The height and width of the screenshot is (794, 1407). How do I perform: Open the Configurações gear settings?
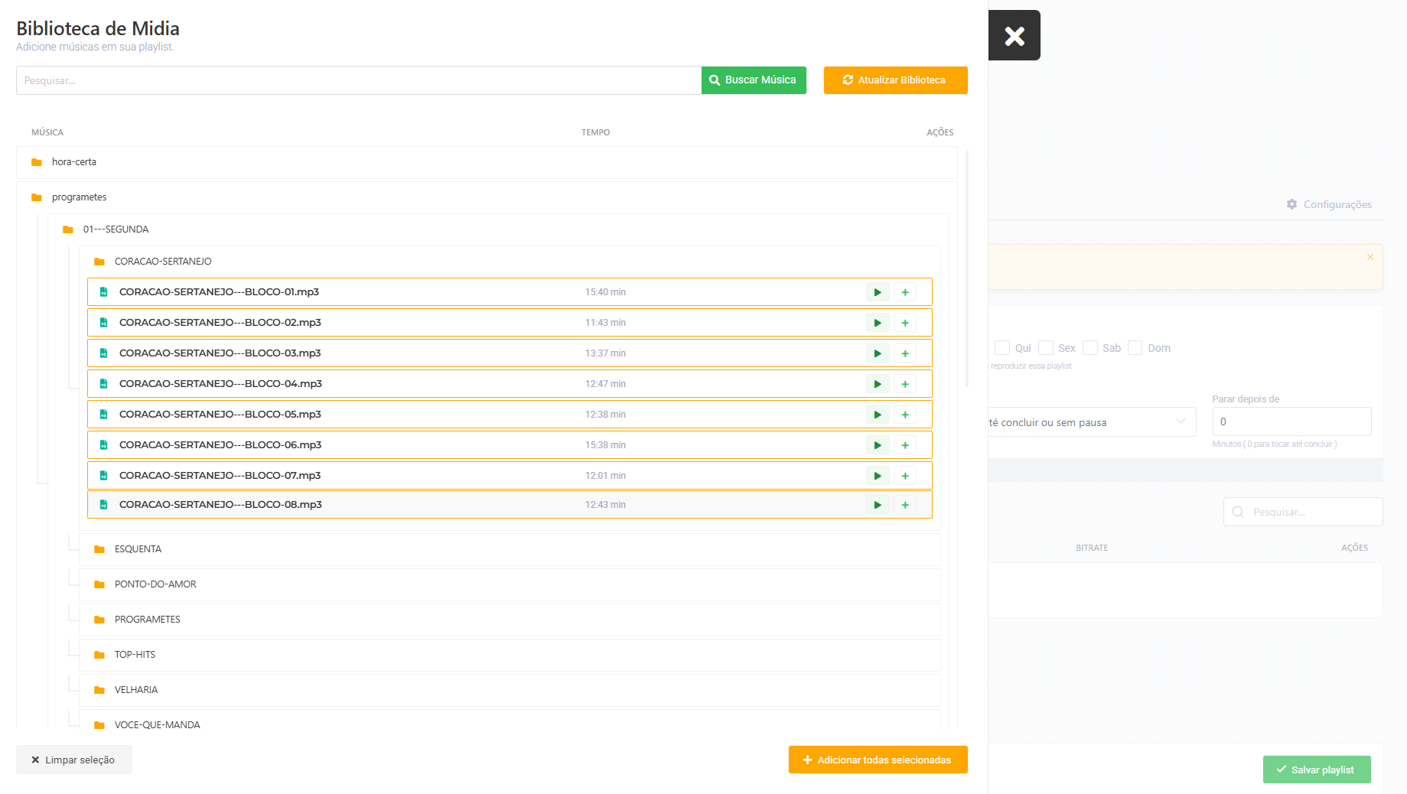point(1329,204)
